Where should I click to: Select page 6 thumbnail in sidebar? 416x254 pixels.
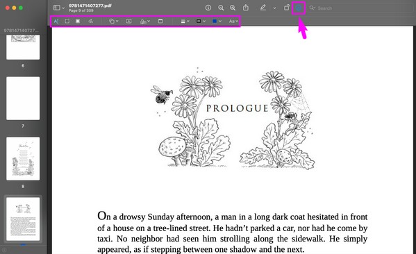[23, 47]
